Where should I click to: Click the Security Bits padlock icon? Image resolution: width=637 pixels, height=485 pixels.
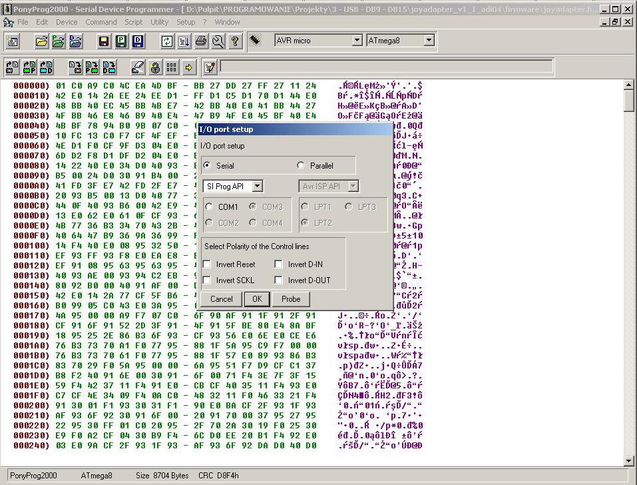tap(155, 67)
